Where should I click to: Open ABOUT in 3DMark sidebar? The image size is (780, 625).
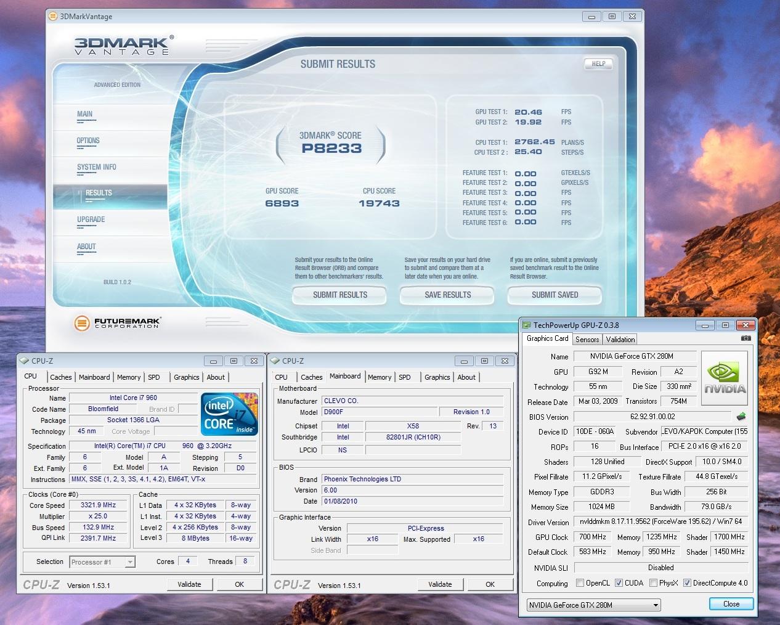point(86,247)
